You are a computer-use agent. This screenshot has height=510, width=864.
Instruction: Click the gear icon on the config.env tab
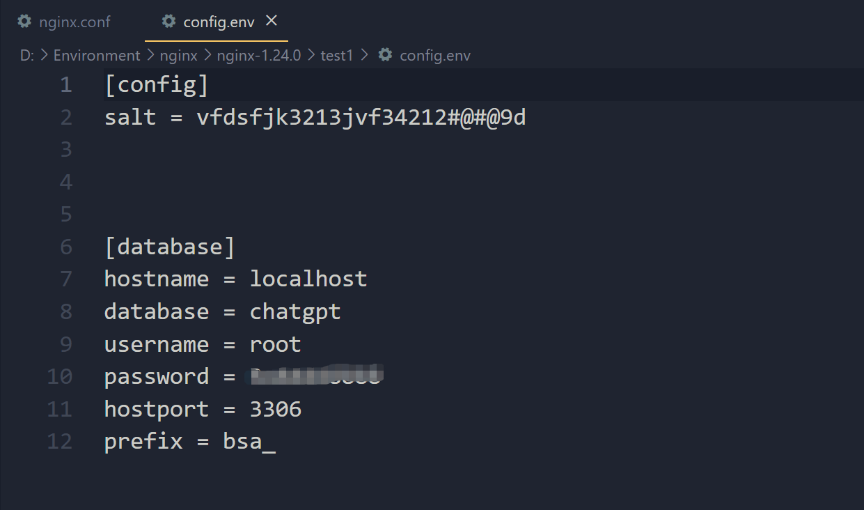point(168,22)
